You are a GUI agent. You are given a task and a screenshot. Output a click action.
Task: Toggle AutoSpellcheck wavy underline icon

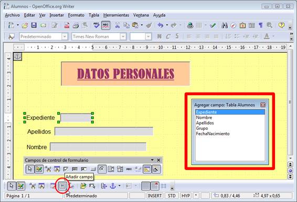pos(105,25)
